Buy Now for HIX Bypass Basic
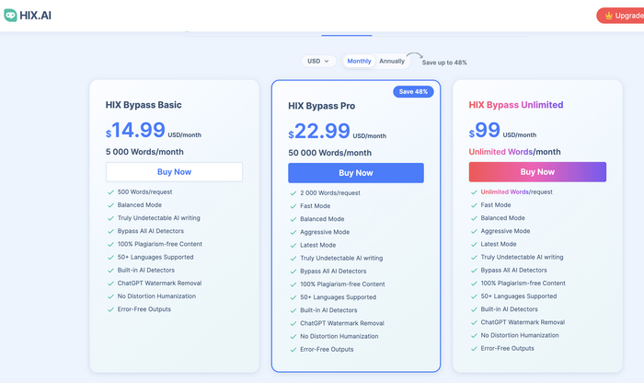The height and width of the screenshot is (383, 644). (x=174, y=172)
